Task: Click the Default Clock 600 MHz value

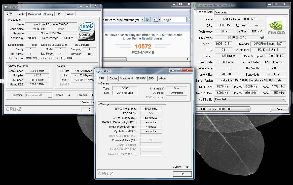Action: pos(222,93)
